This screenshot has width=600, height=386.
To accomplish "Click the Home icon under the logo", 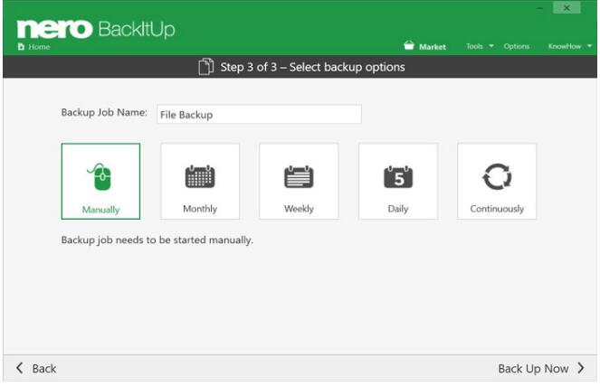I will pyautogui.click(x=21, y=47).
